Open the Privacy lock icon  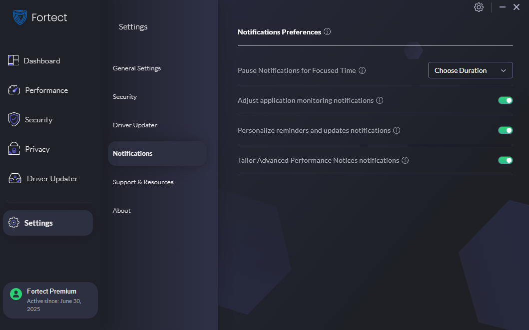coord(13,149)
